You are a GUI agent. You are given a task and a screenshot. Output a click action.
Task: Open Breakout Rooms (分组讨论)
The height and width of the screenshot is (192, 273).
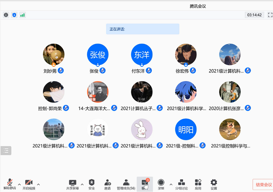(x=181, y=184)
